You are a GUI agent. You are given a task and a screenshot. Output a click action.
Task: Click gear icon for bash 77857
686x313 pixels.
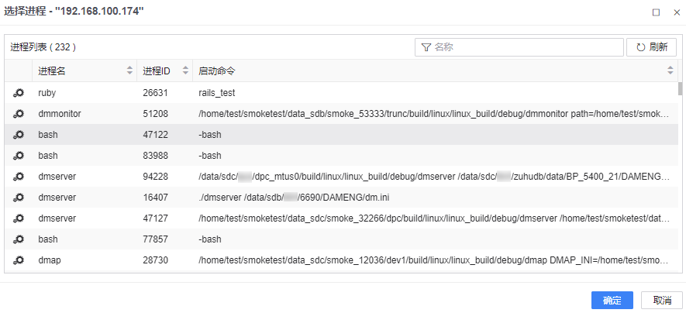click(18, 239)
